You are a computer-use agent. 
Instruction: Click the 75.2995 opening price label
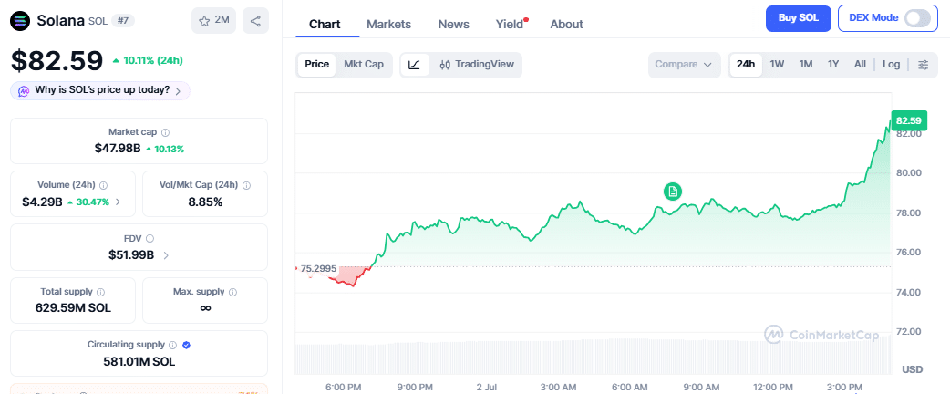pos(318,268)
